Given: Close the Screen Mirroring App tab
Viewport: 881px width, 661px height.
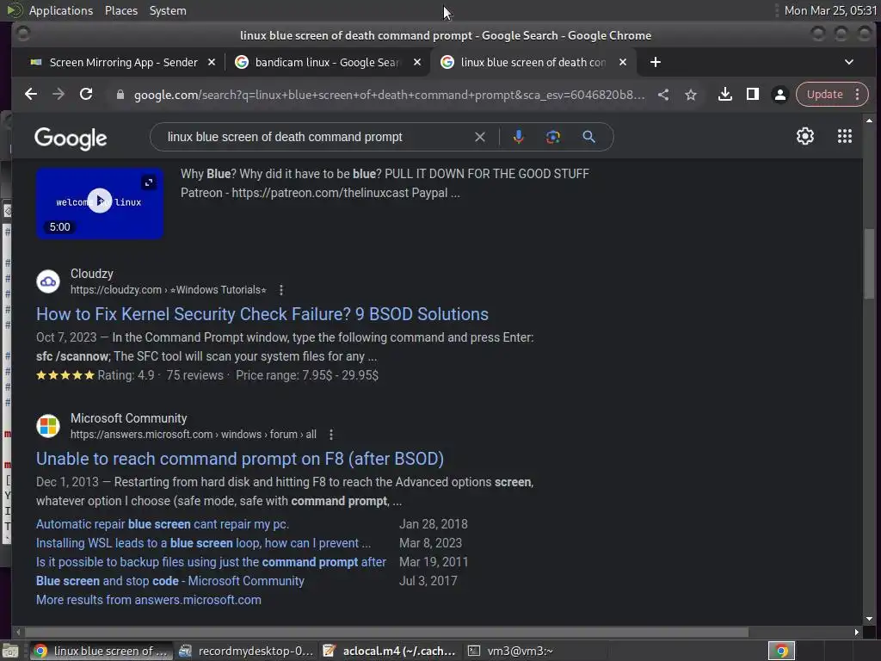Looking at the screenshot, I should pos(212,62).
